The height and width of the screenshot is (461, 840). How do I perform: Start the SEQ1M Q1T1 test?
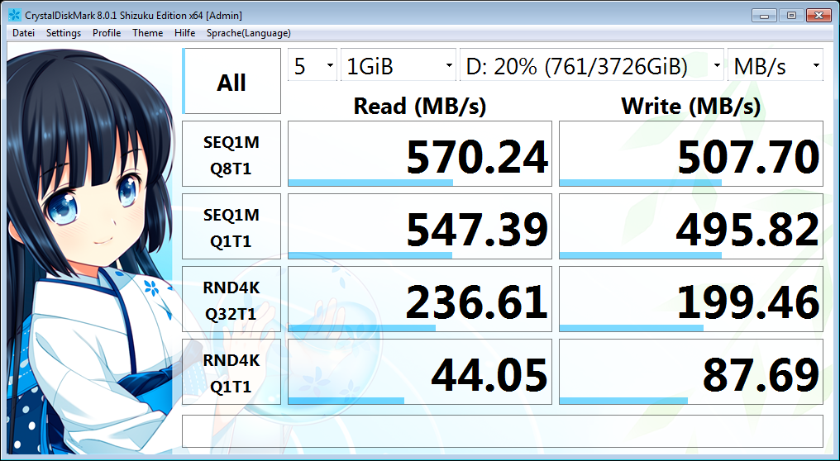[231, 226]
